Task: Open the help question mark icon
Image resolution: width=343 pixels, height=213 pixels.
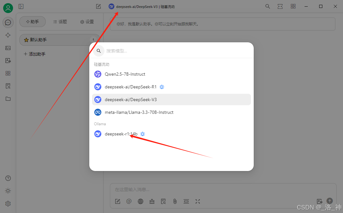Action: pos(8,178)
